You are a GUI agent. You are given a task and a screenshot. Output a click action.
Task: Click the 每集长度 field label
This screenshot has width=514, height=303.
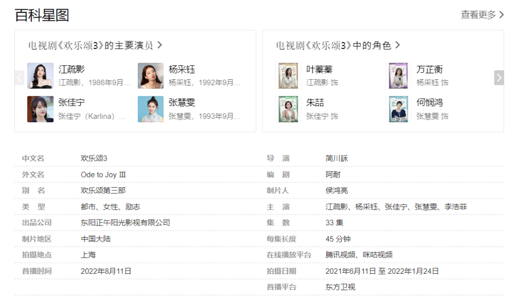pyautogui.click(x=281, y=239)
